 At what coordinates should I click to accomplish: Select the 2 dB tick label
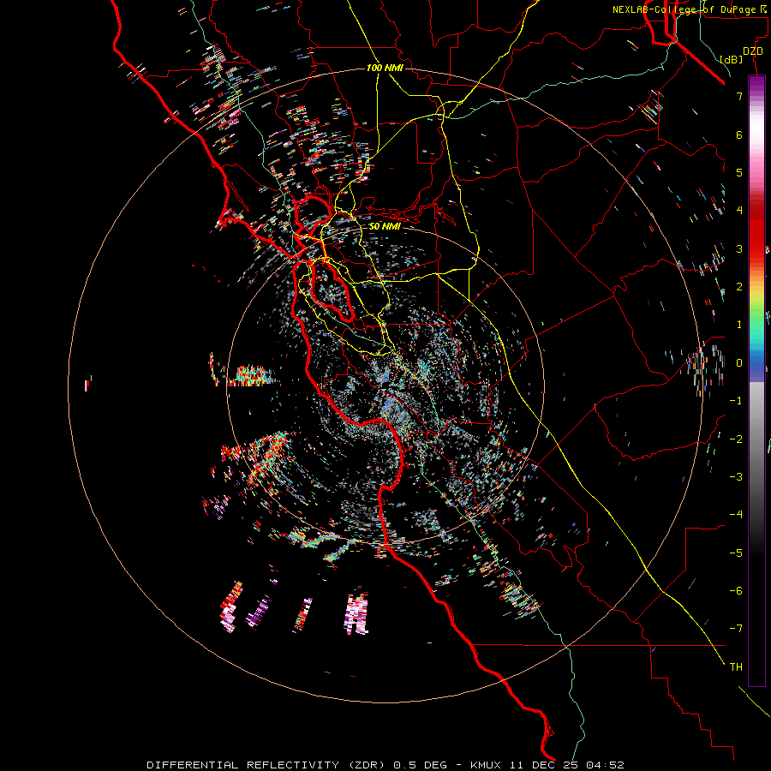739,287
